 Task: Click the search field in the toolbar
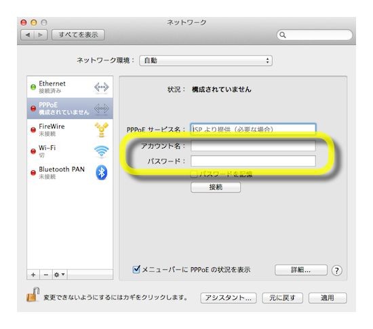315,35
